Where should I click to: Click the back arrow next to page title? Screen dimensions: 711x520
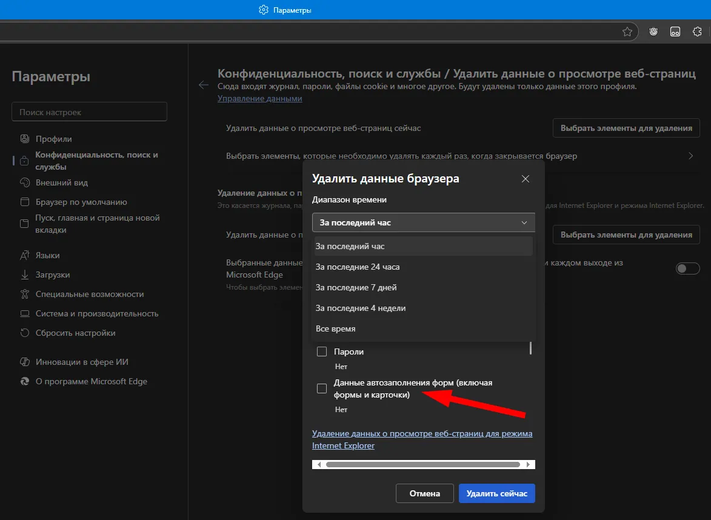tap(204, 85)
